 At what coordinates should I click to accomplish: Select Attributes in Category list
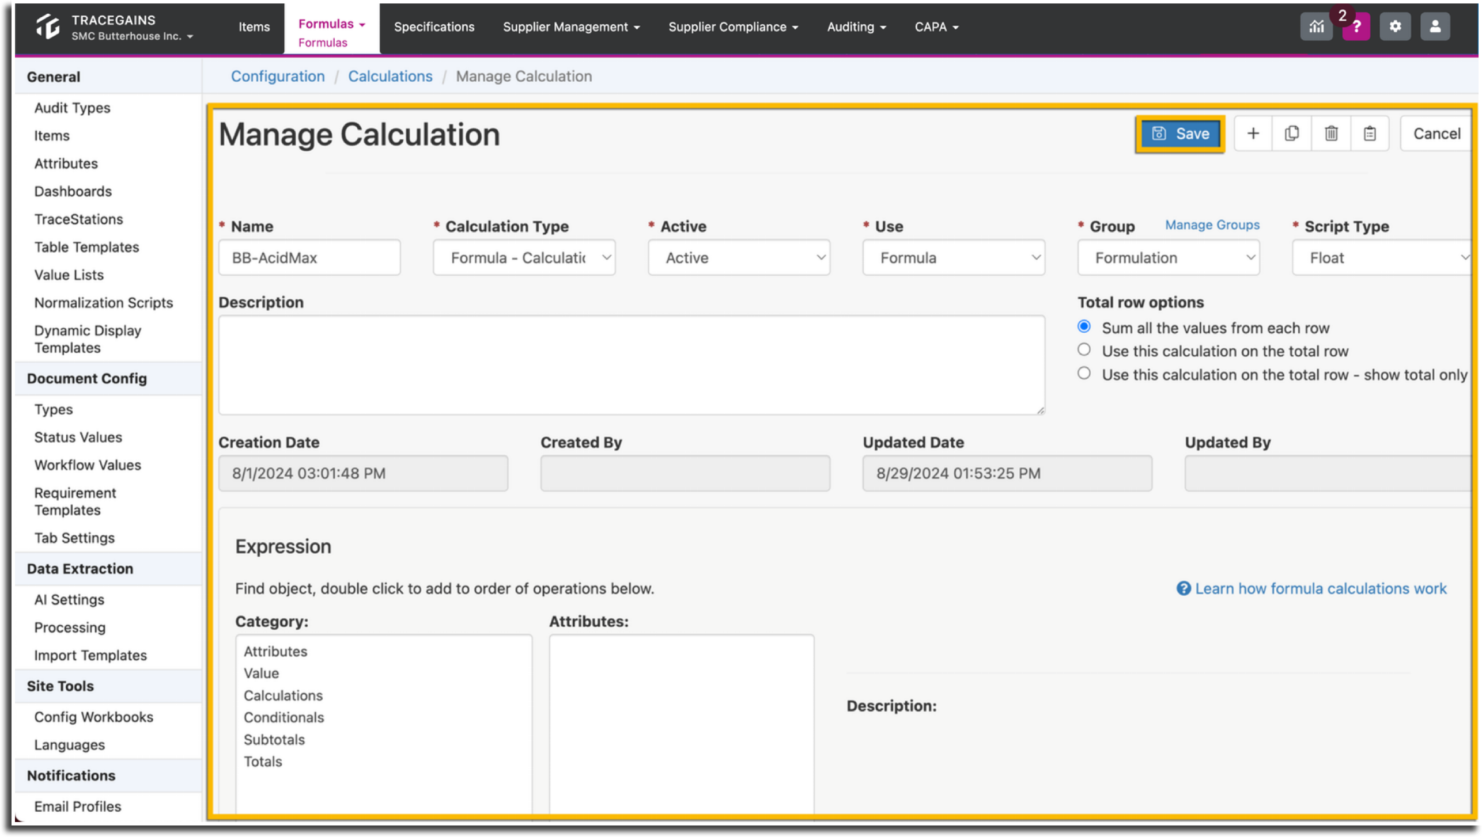tap(275, 651)
